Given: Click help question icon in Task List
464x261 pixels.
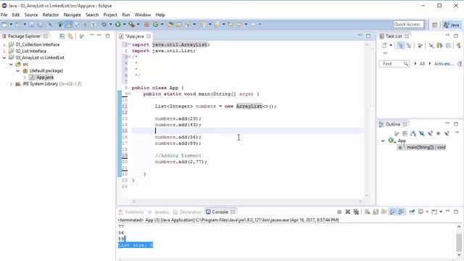Looking at the screenshot, I should [x=460, y=64].
